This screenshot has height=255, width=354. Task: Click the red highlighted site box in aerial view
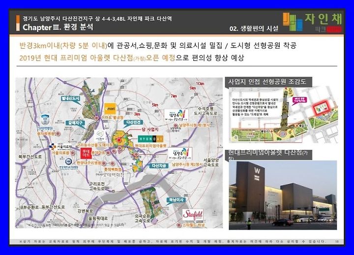(322, 107)
